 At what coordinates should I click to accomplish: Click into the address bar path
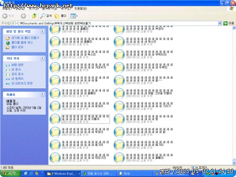tap(115, 23)
